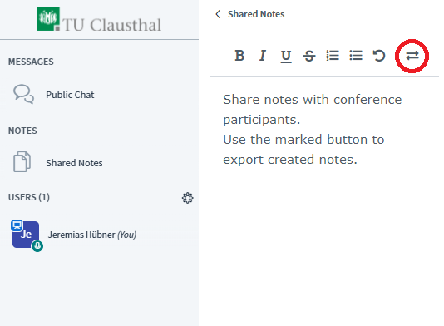The image size is (444, 326).
Task: Insert an unordered bullet list
Action: (x=356, y=55)
